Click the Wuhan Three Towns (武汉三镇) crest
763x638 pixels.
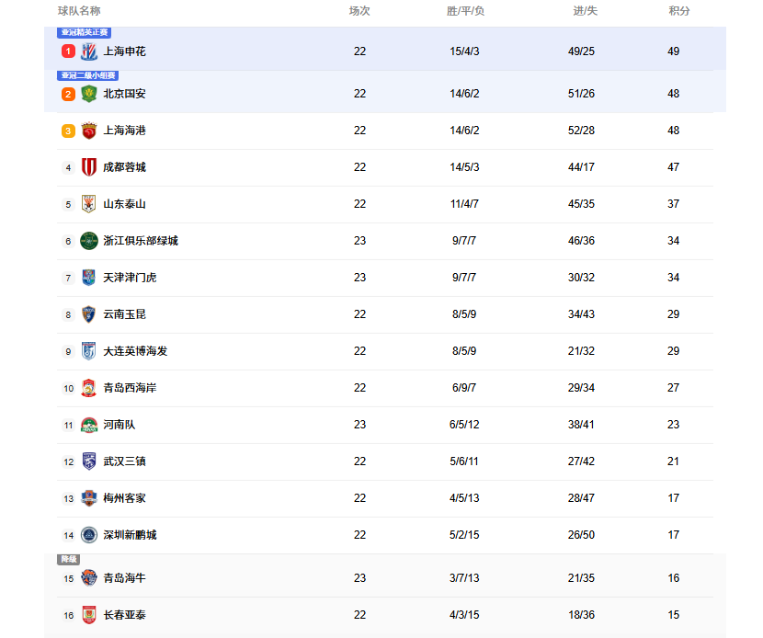[x=89, y=461]
